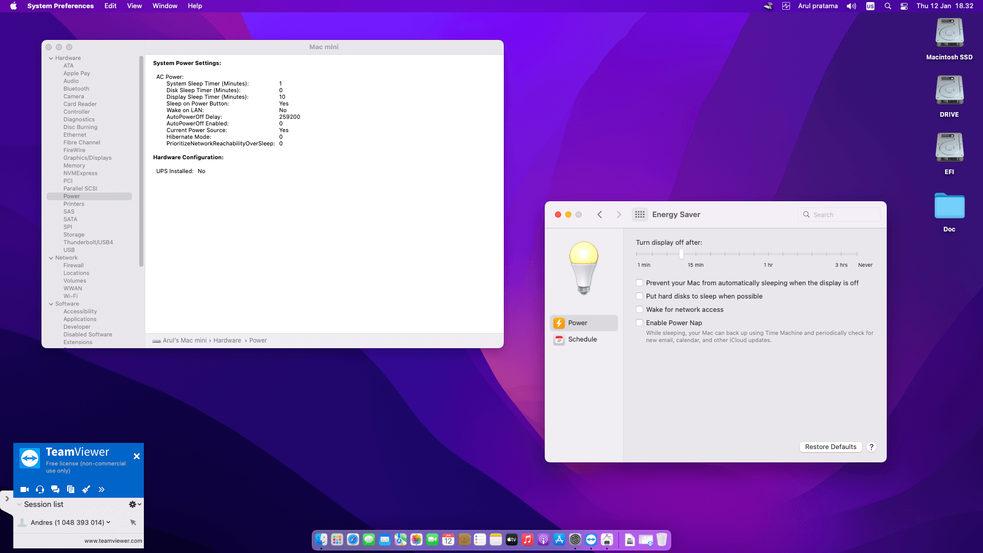983x553 pixels.
Task: Open TeamViewer session settings gear dropdown
Action: (x=135, y=504)
